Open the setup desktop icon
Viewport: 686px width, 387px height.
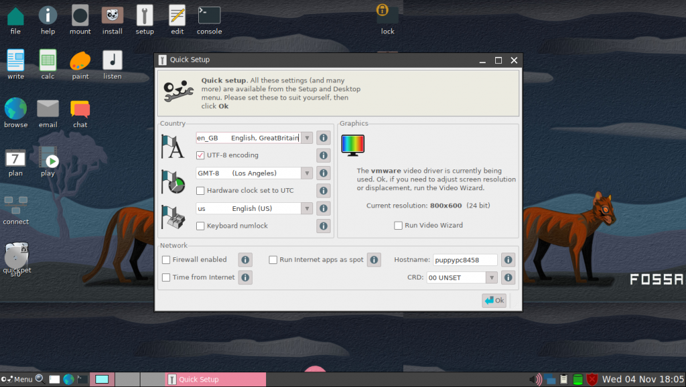click(x=144, y=19)
